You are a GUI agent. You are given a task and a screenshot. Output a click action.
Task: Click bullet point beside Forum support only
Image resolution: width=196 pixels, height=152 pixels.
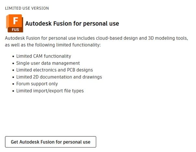[13, 84]
